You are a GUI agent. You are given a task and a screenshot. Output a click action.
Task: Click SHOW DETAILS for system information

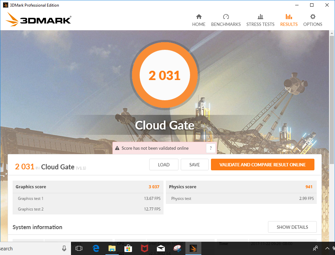292,227
